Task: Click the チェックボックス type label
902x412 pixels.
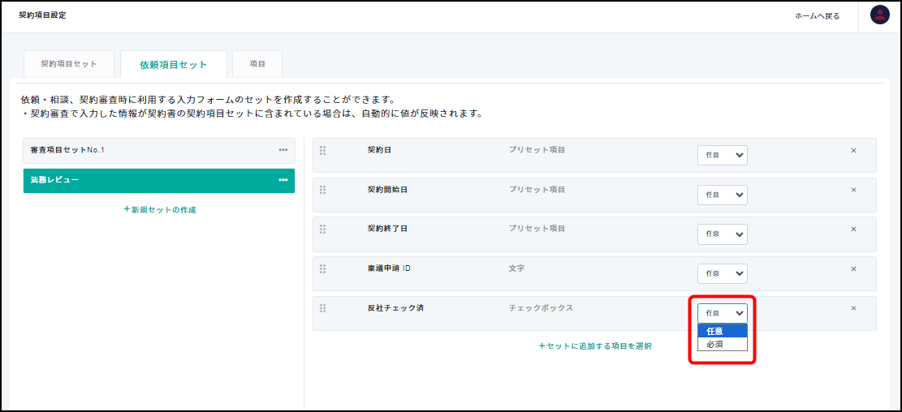Action: coord(541,308)
